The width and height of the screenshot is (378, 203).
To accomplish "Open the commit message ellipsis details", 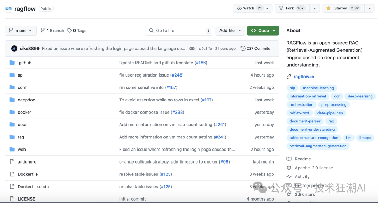I will coord(192,49).
